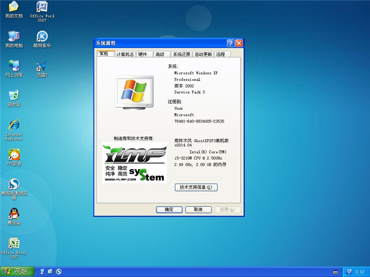Select the 网上邻居 desktop icon
Image resolution: width=370 pixels, height=277 pixels.
coord(14,69)
